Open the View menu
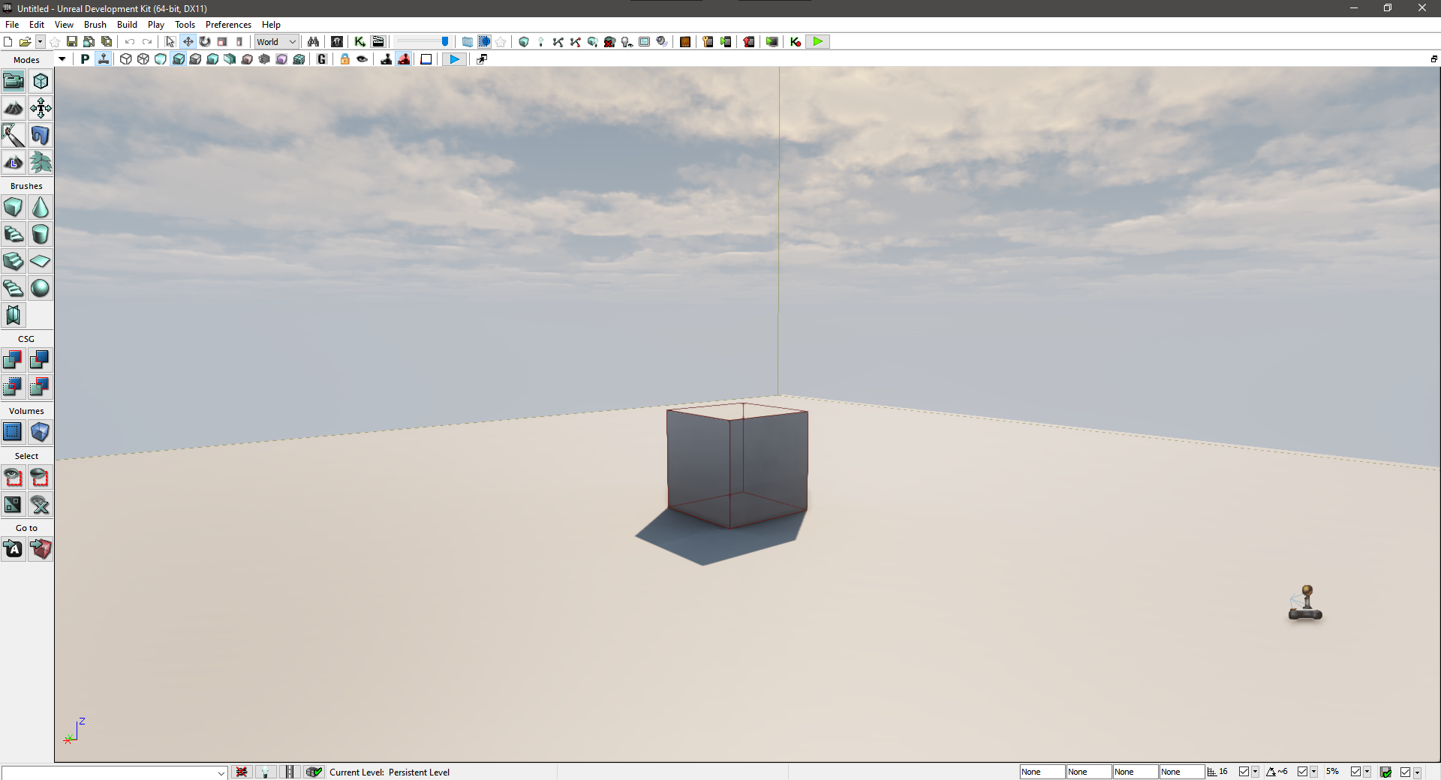 (64, 25)
